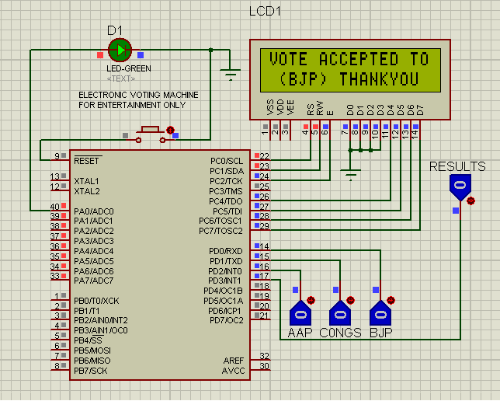Click the LCD display screen showing VOTE ACCEPTED
This screenshot has width=500, height=401.
coord(350,70)
